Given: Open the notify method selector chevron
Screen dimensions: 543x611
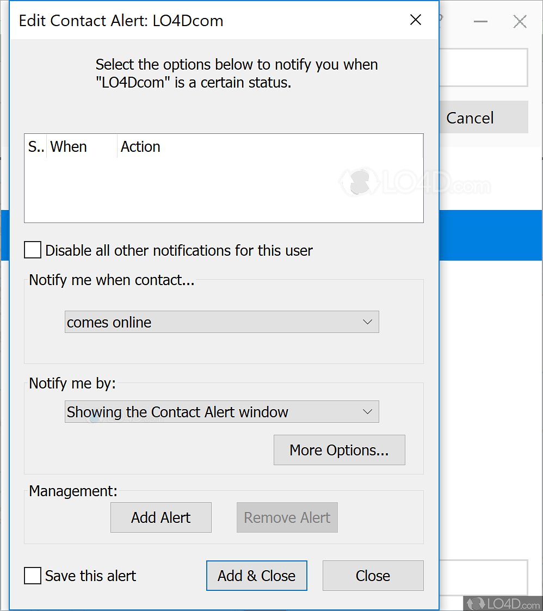Looking at the screenshot, I should tap(368, 412).
